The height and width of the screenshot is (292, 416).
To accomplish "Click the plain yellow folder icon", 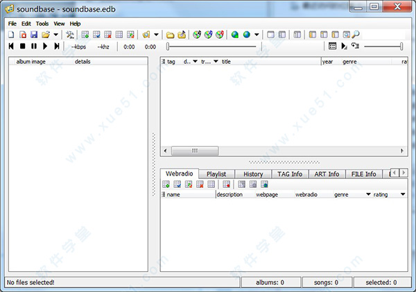I will 170,35.
